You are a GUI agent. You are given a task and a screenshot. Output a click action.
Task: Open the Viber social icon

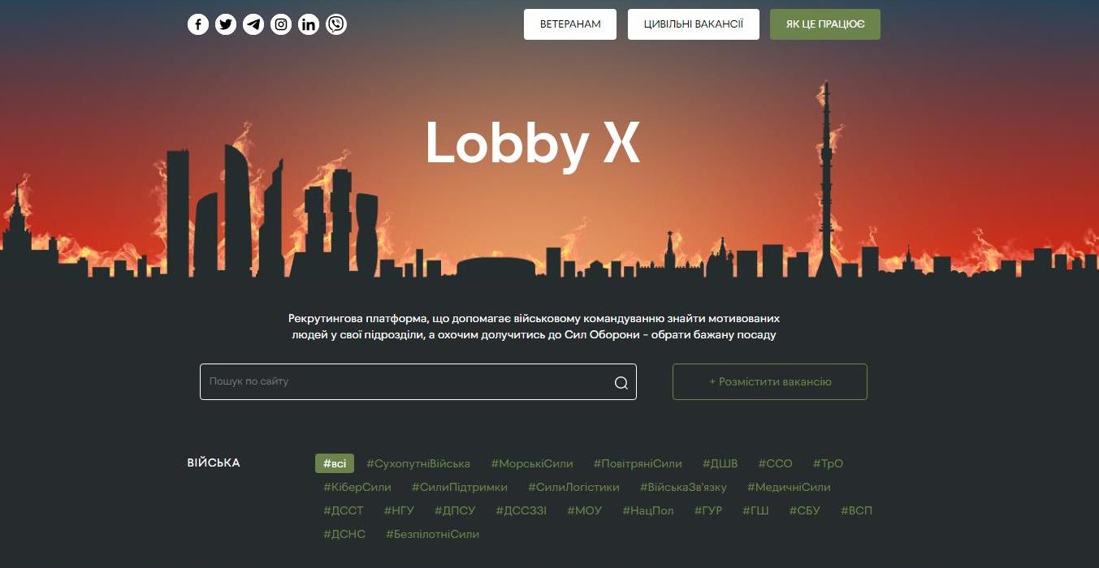[336, 24]
